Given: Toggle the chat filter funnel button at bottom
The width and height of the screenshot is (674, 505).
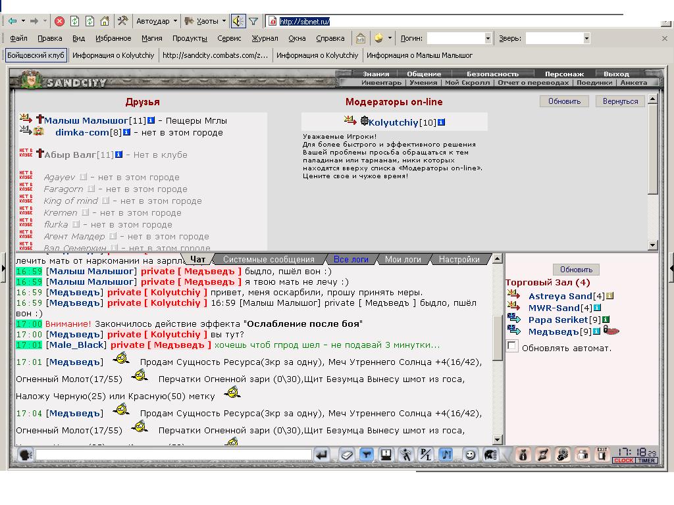Looking at the screenshot, I should tap(366, 455).
